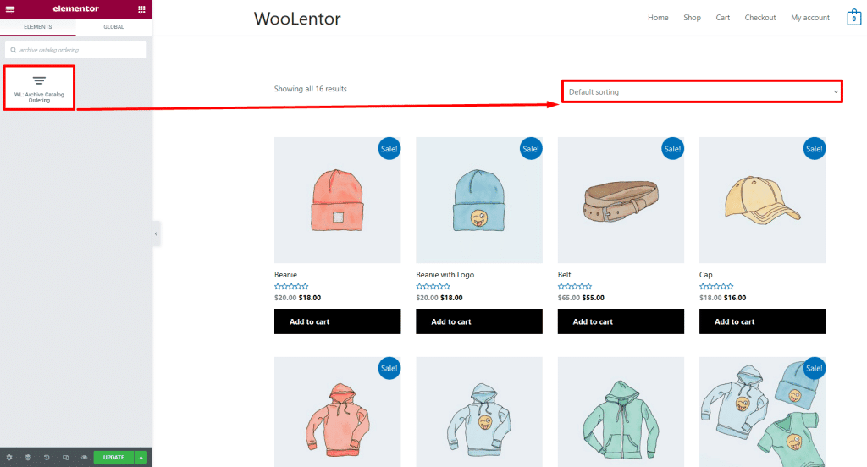Select the Elements tab
Image resolution: width=867 pixels, height=467 pixels.
tap(37, 27)
